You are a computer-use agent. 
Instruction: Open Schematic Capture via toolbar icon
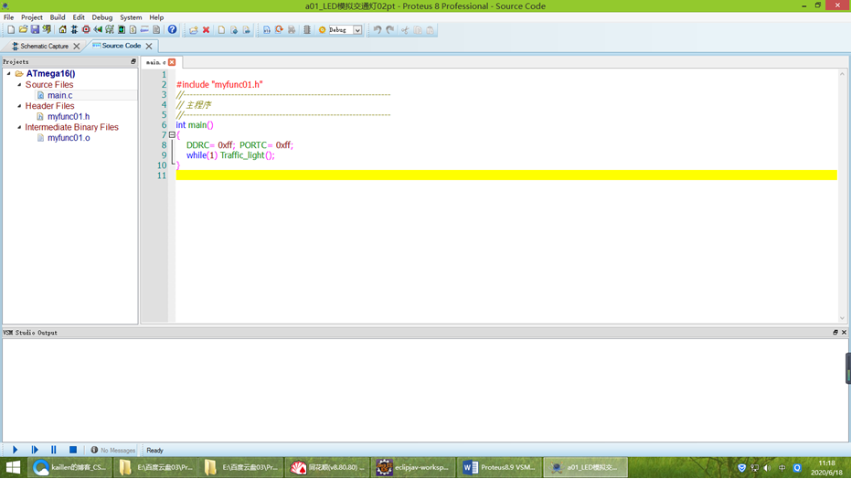[74, 30]
